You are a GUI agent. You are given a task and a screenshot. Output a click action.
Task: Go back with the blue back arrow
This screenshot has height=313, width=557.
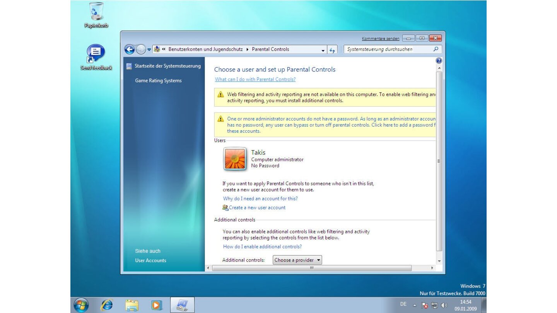point(130,49)
